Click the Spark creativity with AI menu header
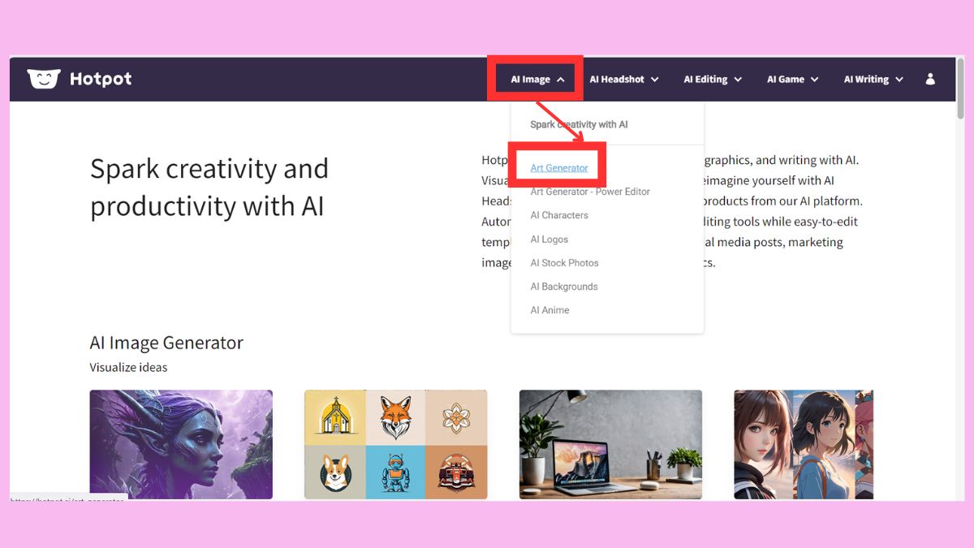Viewport: 974px width, 548px height. click(x=579, y=124)
